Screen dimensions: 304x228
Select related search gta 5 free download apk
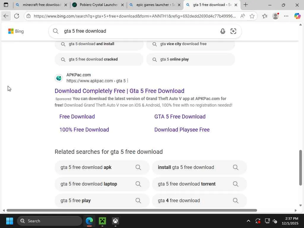pyautogui.click(x=102, y=167)
